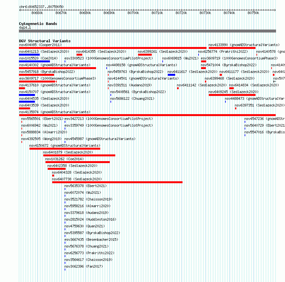Open nsv6399261 (Sedlazeck2020) variant
Image resolution: width=285 pixels, height=282 pixels.
tap(163, 51)
